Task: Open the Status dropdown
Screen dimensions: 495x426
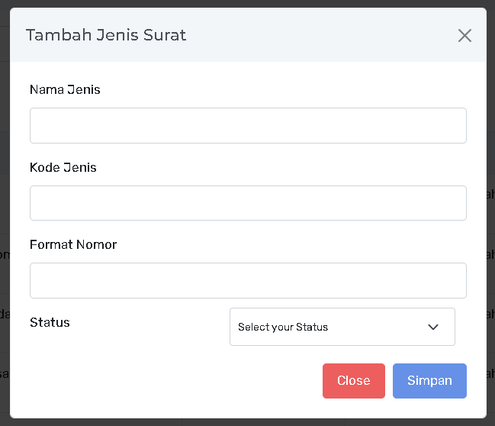Action: (x=342, y=327)
